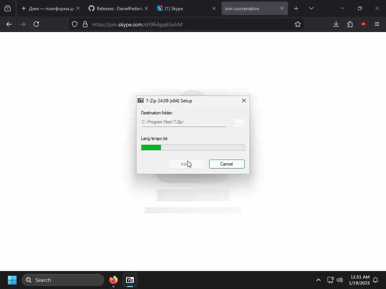The image size is (386, 289).
Task: View site security padlock info
Action: click(x=85, y=24)
